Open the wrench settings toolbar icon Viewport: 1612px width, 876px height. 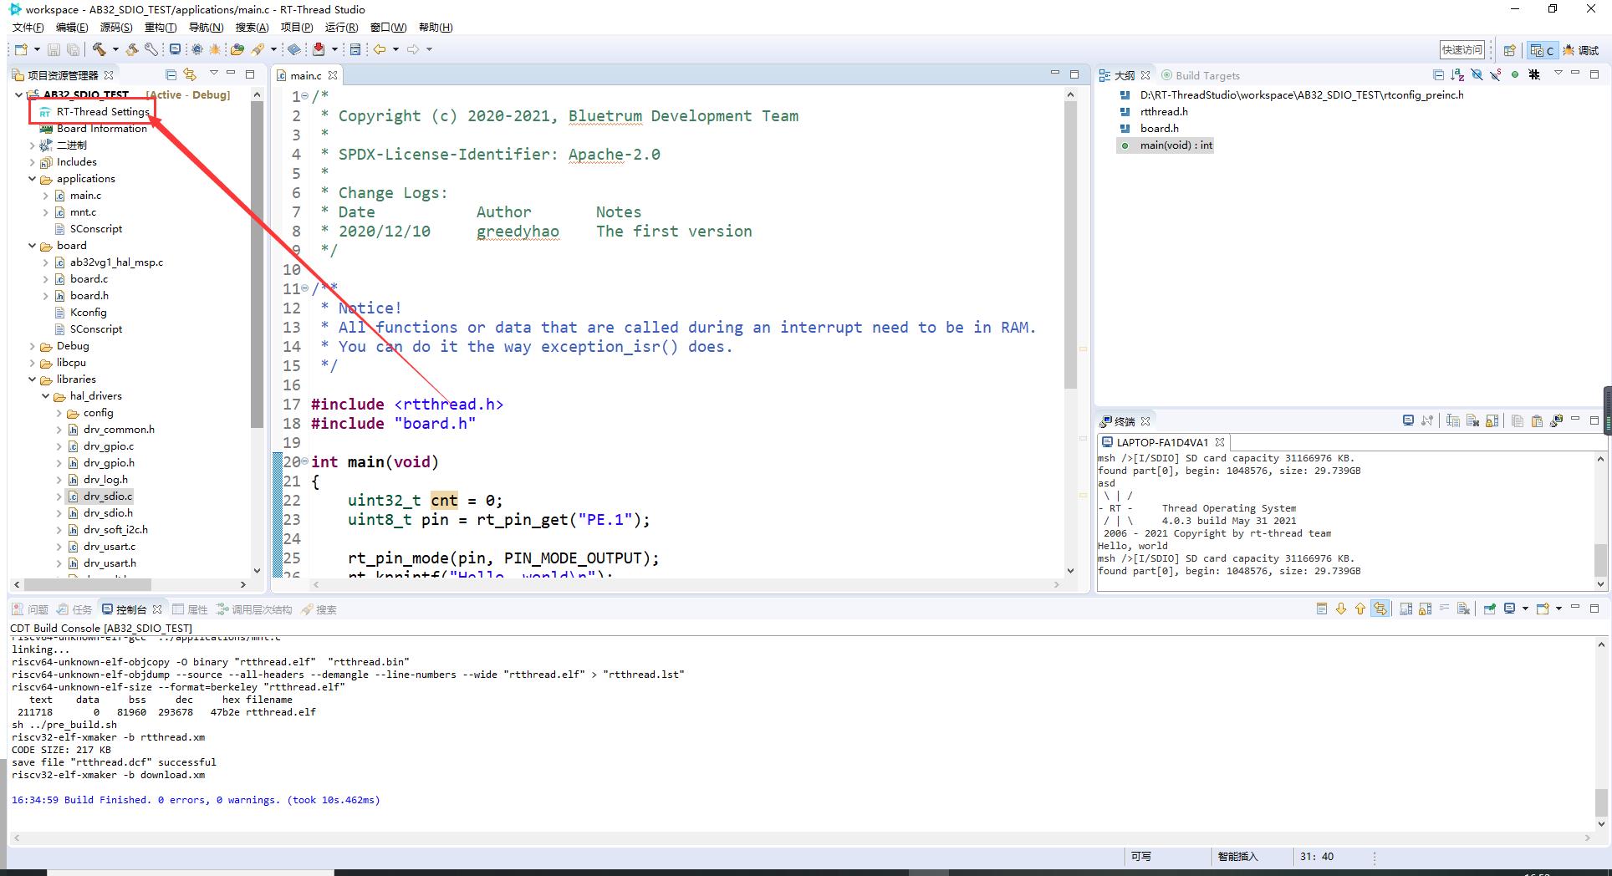click(x=151, y=49)
